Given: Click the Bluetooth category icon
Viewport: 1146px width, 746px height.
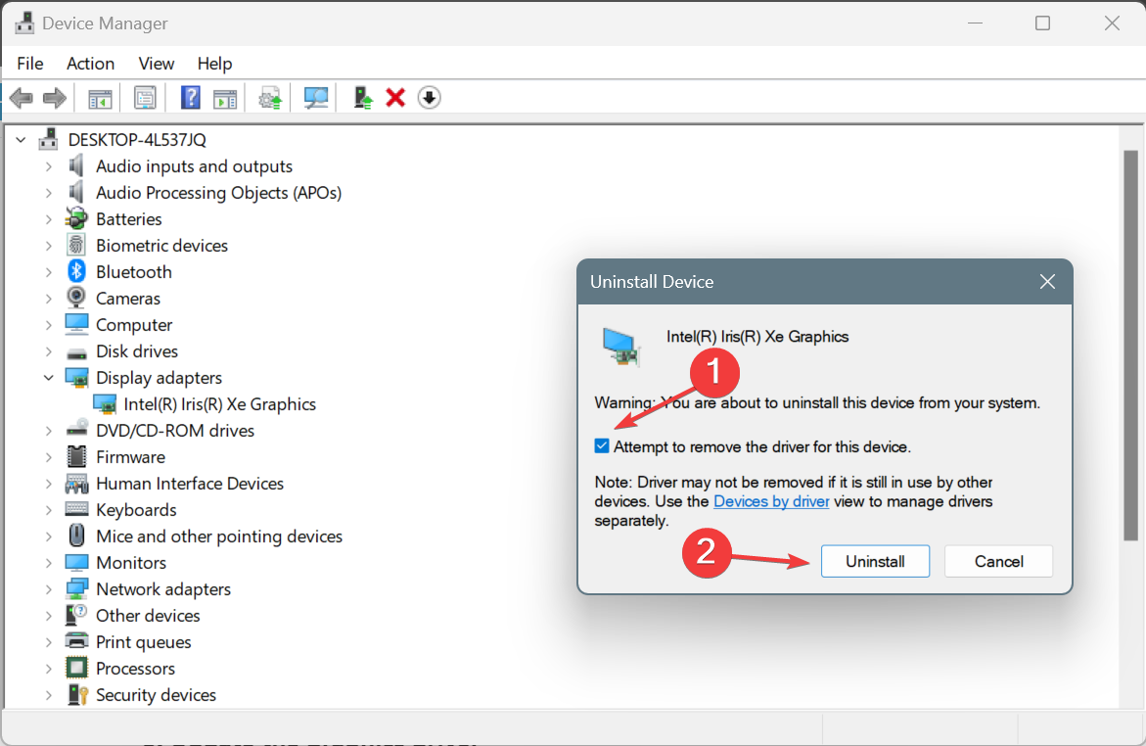Looking at the screenshot, I should pyautogui.click(x=76, y=271).
